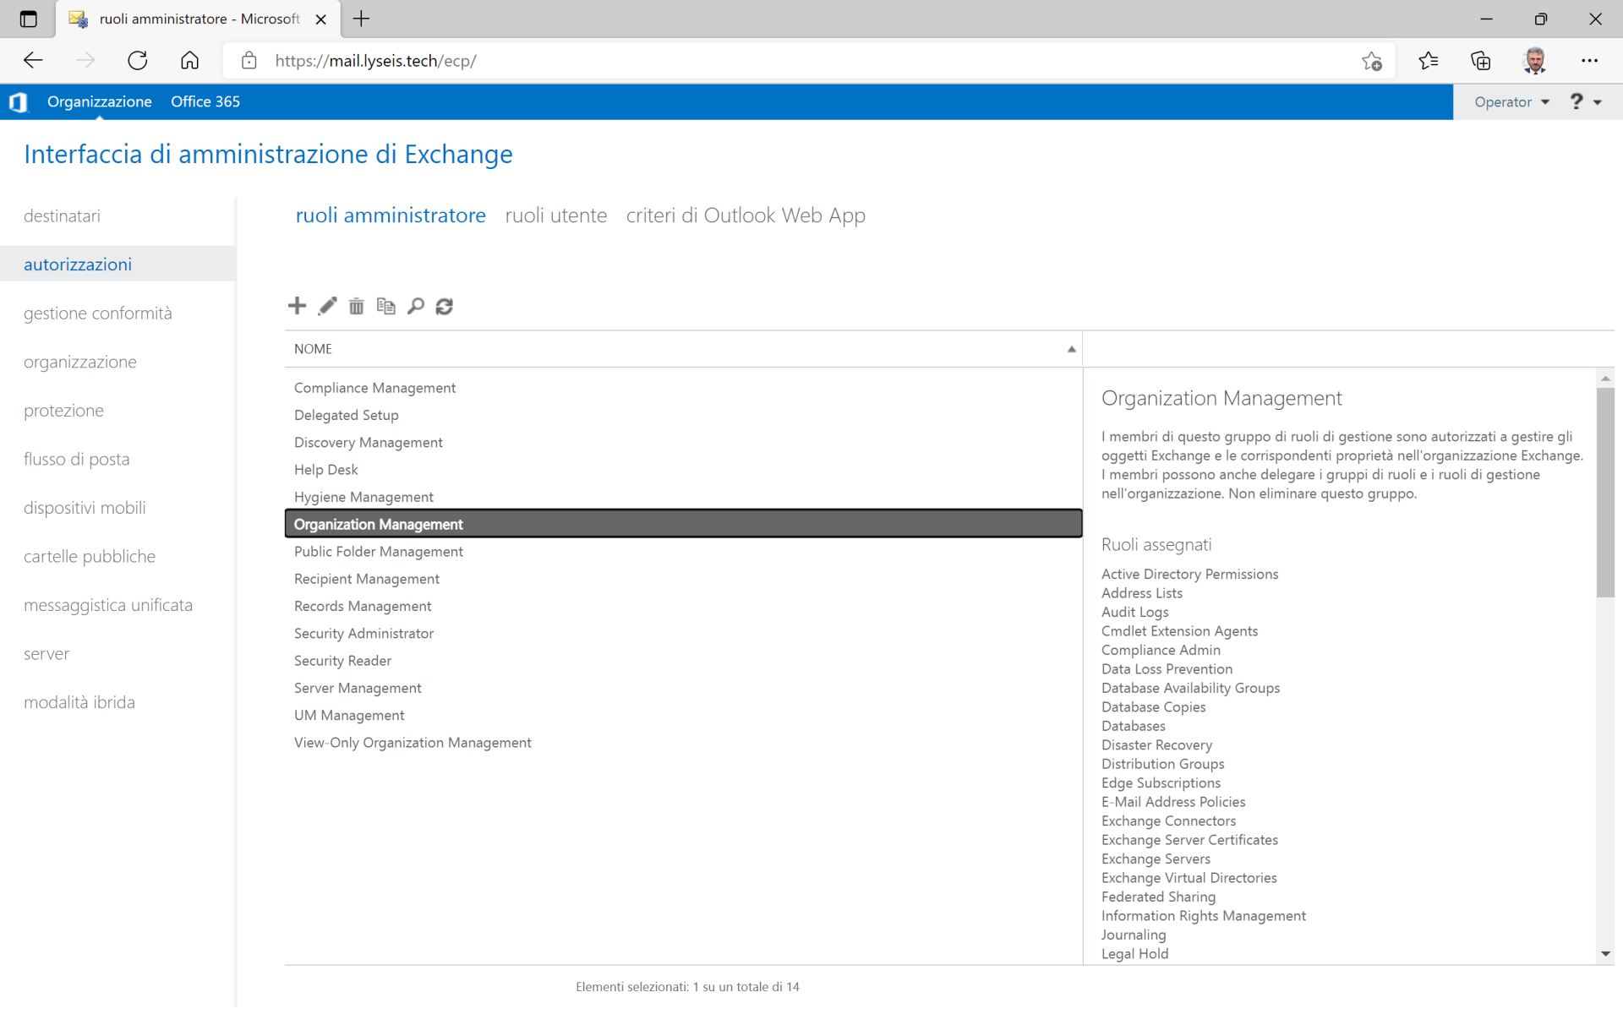Click the add new role group plus icon
1623x1025 pixels.
[297, 306]
